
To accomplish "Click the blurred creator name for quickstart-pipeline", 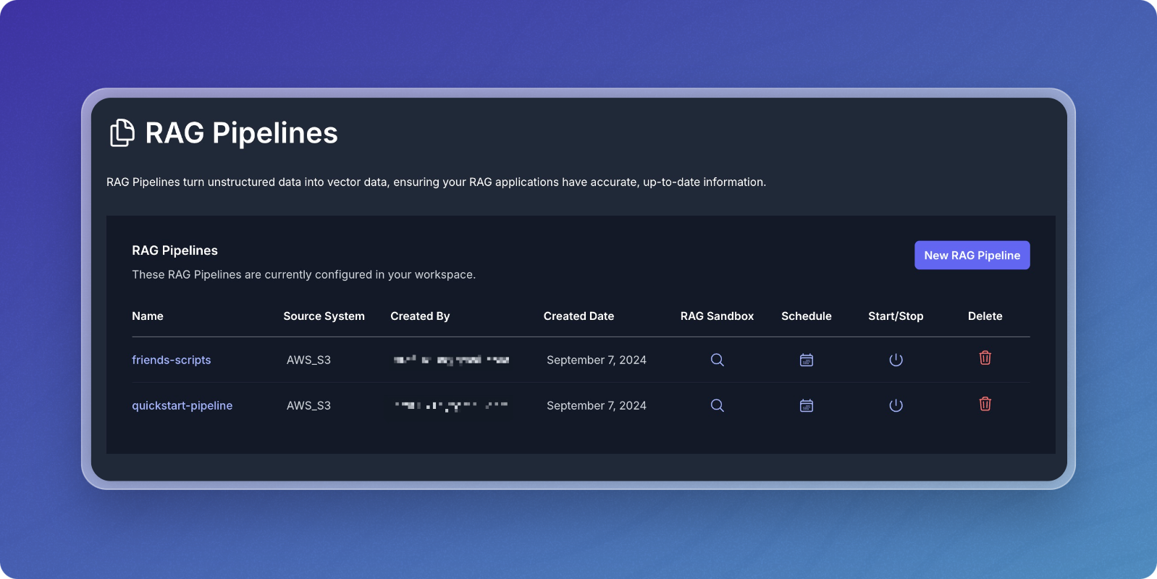I will (451, 405).
